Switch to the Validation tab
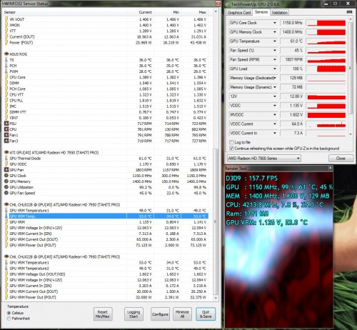This screenshot has width=357, height=330. pos(280,12)
